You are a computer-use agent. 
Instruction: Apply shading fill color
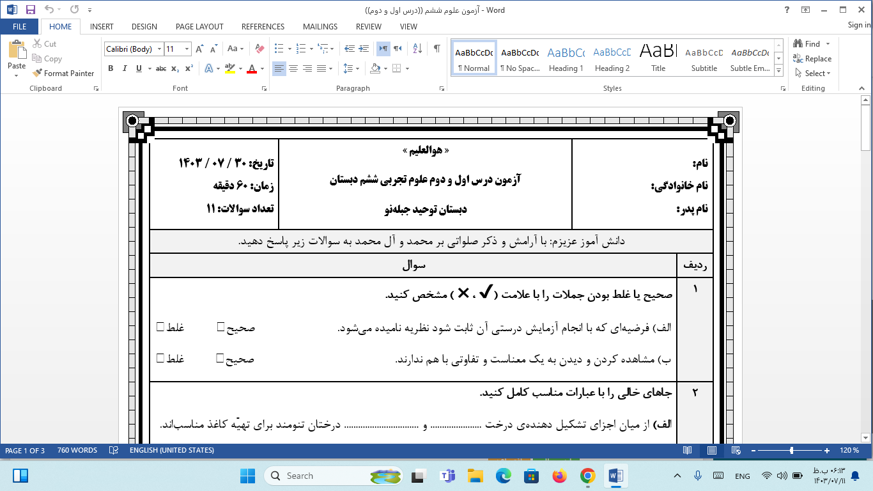(x=375, y=68)
